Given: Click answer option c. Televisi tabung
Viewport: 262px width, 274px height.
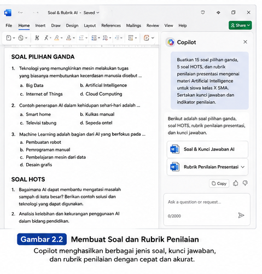Looking at the screenshot, I should coord(38,123).
